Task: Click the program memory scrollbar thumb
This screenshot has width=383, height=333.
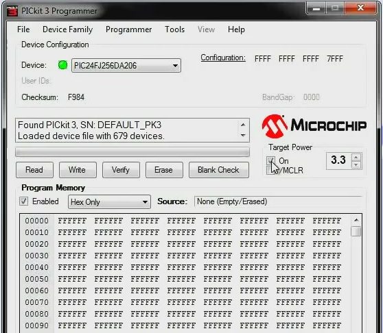Action: (x=356, y=232)
